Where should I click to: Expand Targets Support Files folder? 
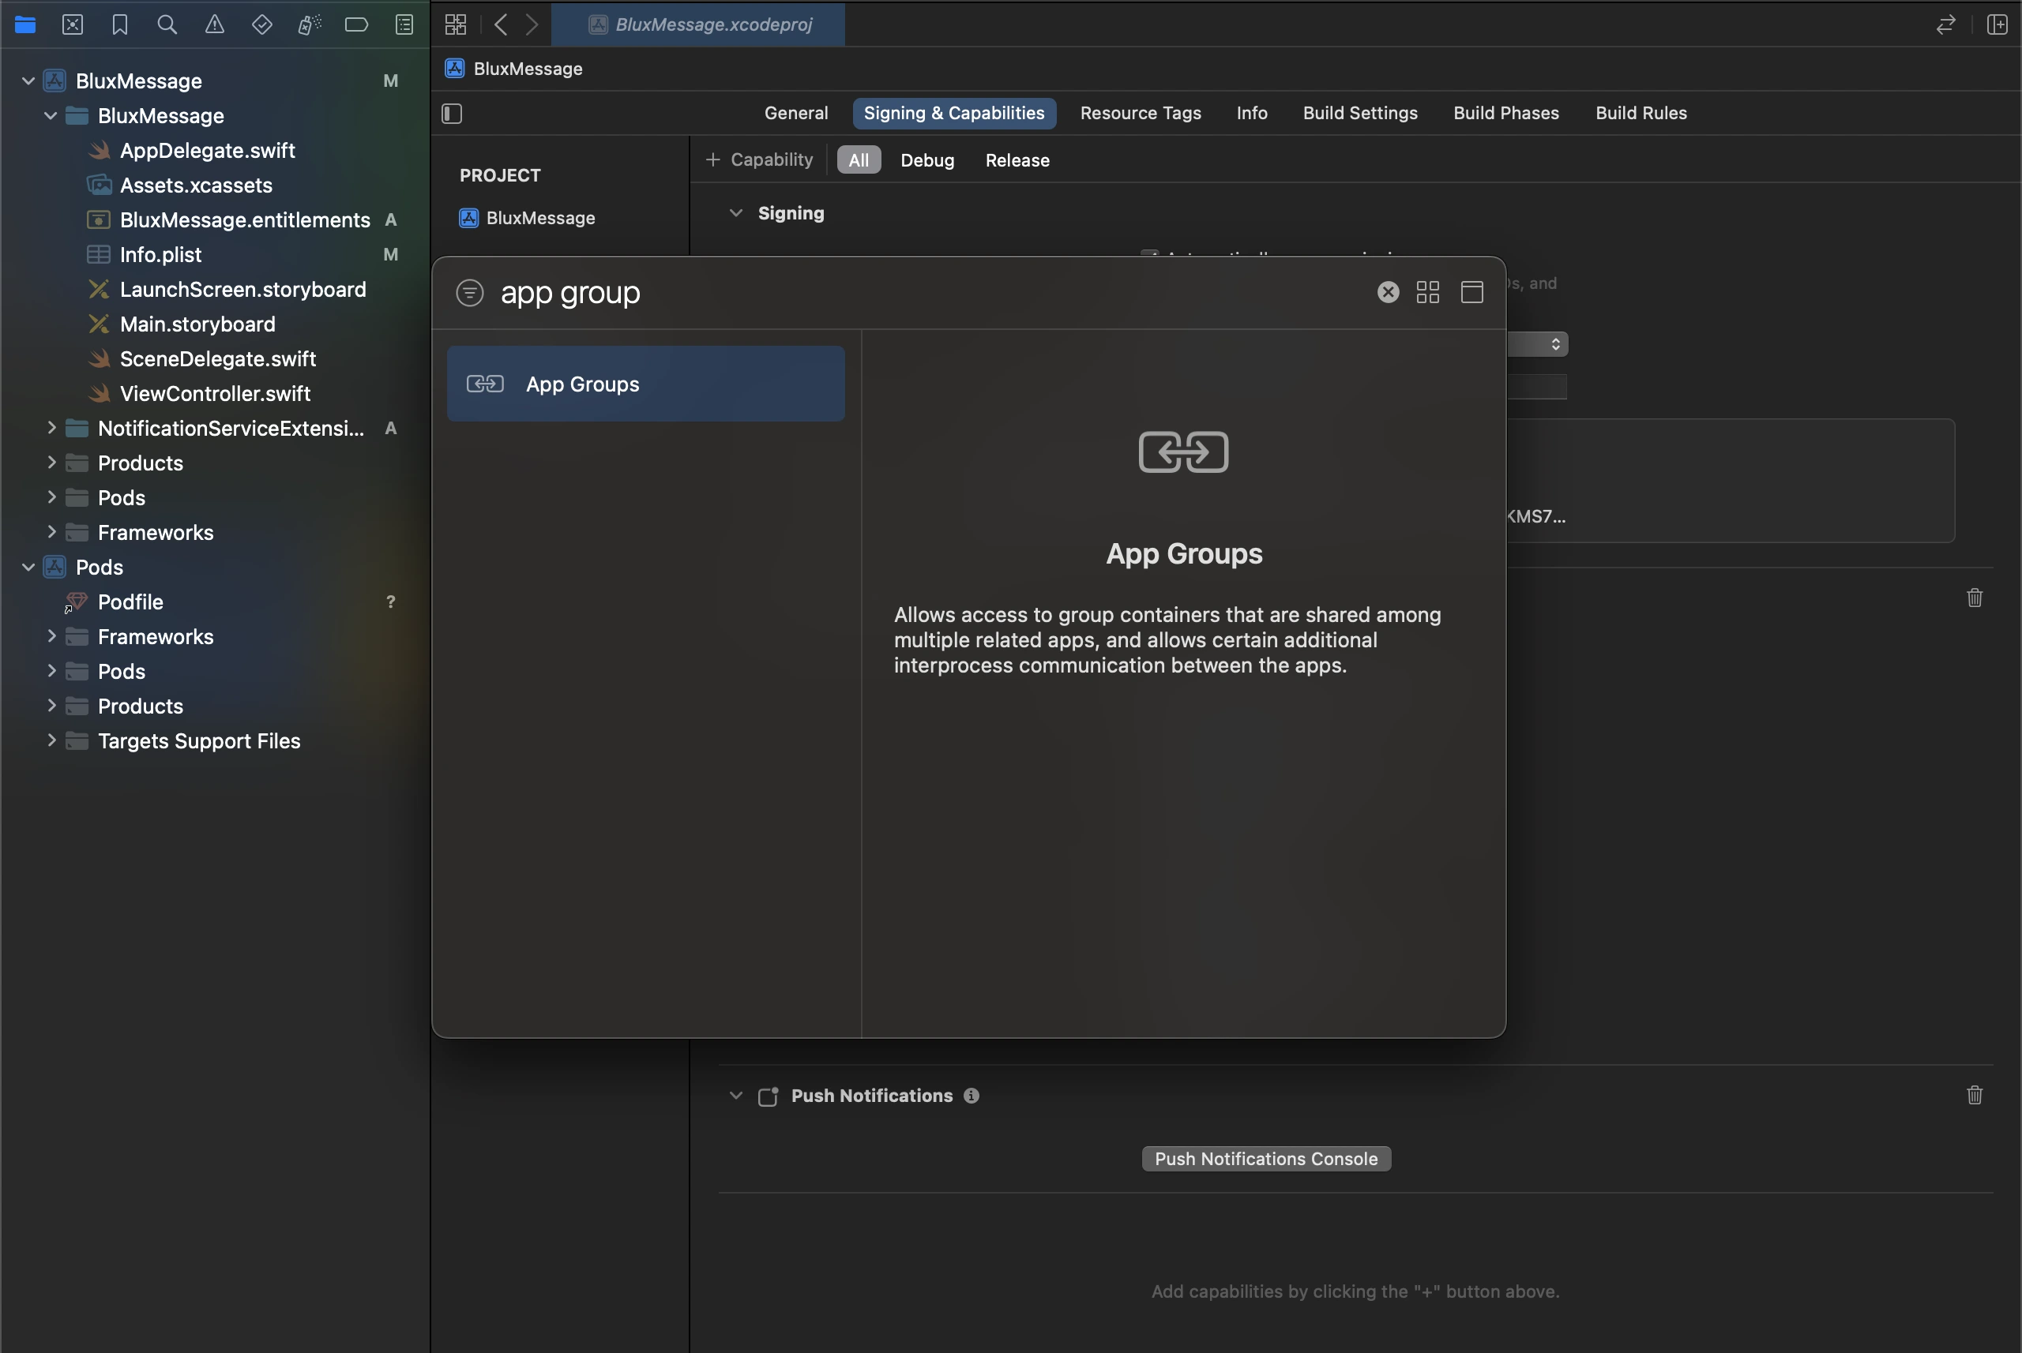tap(51, 740)
